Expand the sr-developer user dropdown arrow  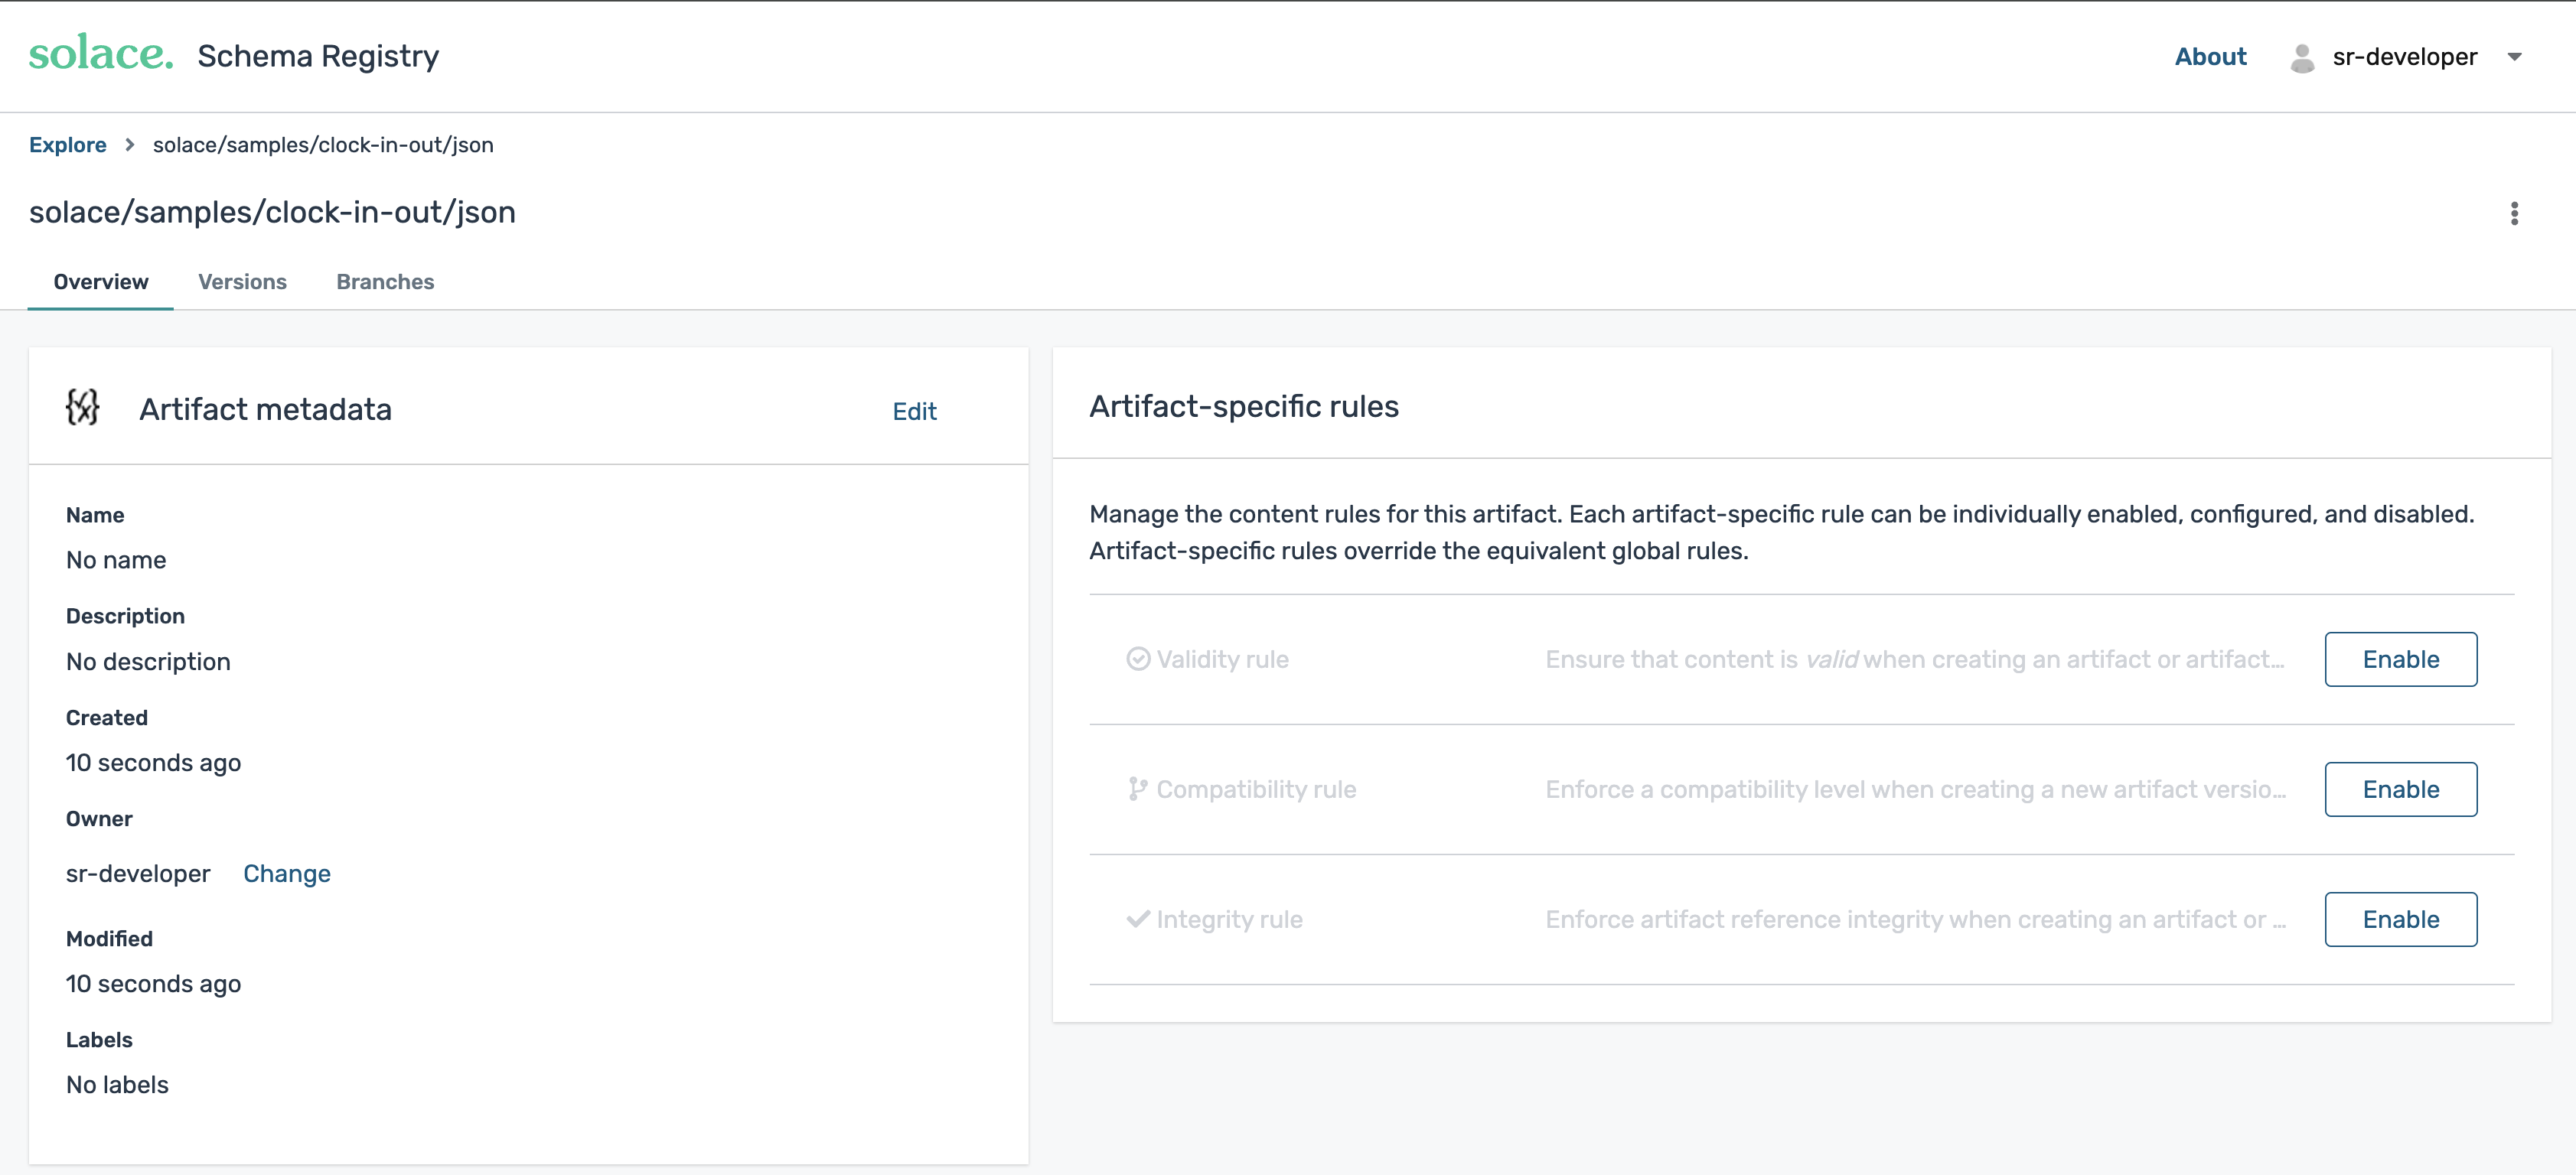tap(2514, 58)
